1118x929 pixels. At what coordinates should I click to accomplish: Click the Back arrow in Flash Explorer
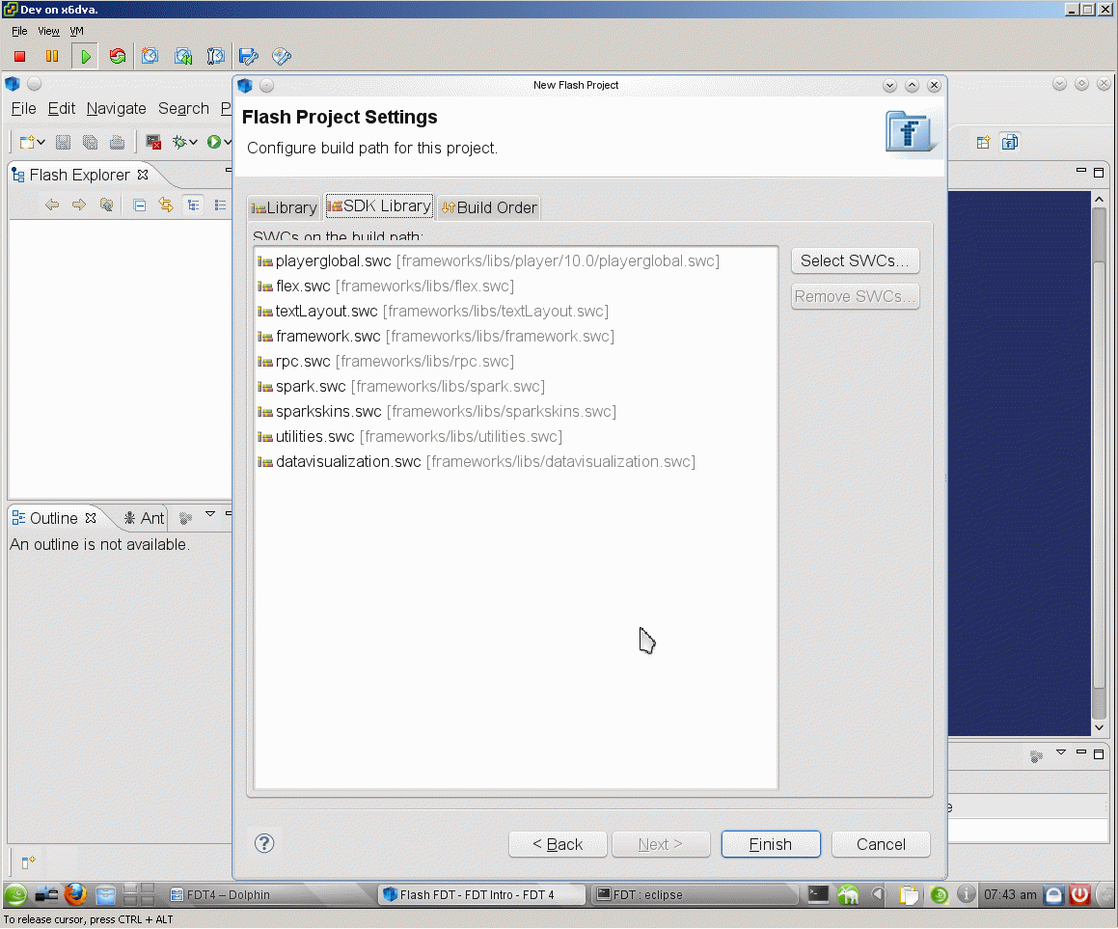(52, 205)
